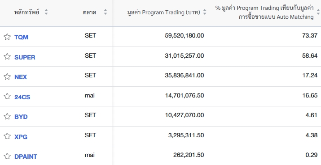Toggle the star next to XPG
The image size is (321, 165).
(x=7, y=136)
